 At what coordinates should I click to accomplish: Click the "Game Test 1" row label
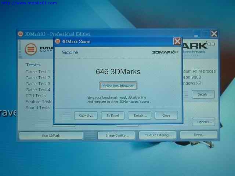click(x=38, y=72)
